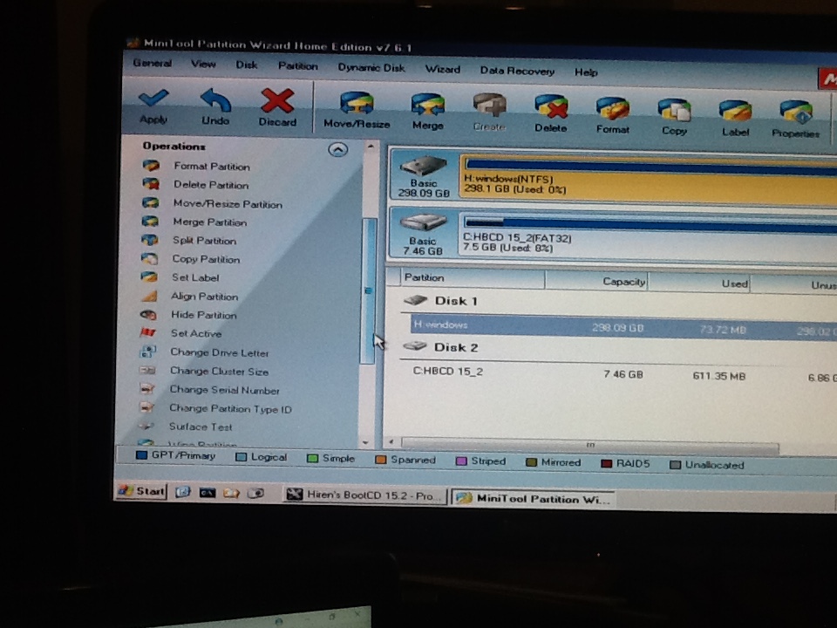Click the Delete Partition sidebar icon
The width and height of the screenshot is (837, 628).
tap(151, 184)
